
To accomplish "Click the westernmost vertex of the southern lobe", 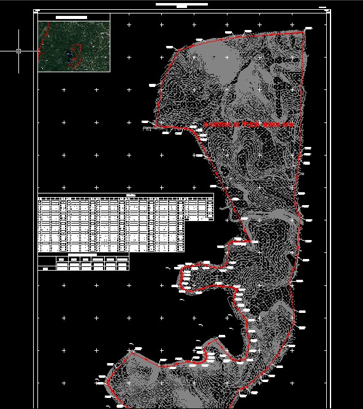I will [107, 383].
